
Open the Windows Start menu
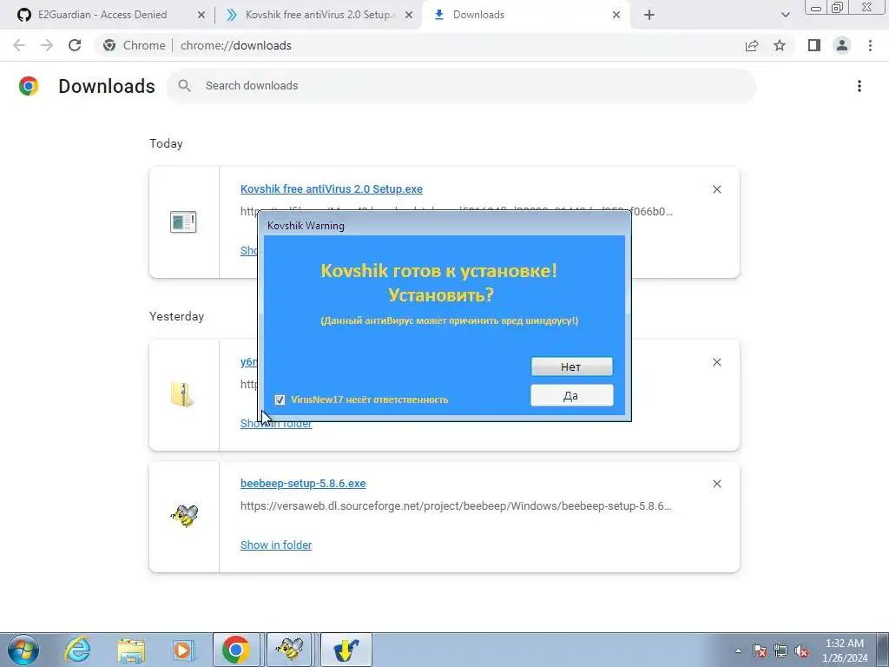pyautogui.click(x=23, y=650)
